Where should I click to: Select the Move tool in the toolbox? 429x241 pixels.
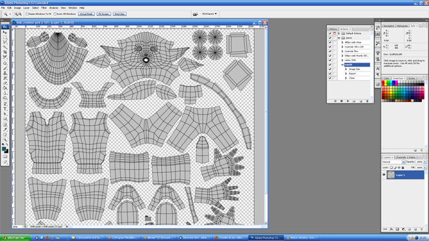point(5,32)
